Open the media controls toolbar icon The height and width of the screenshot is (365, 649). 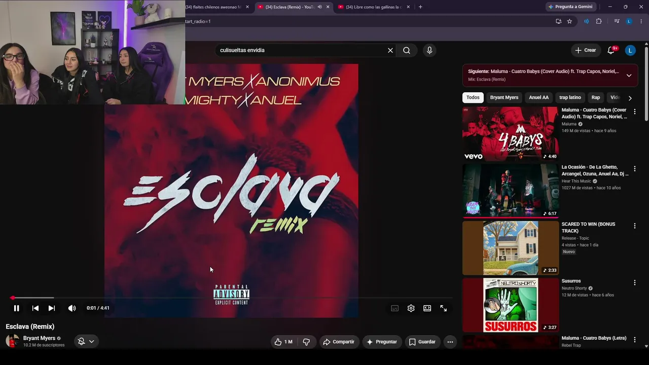pos(617,21)
